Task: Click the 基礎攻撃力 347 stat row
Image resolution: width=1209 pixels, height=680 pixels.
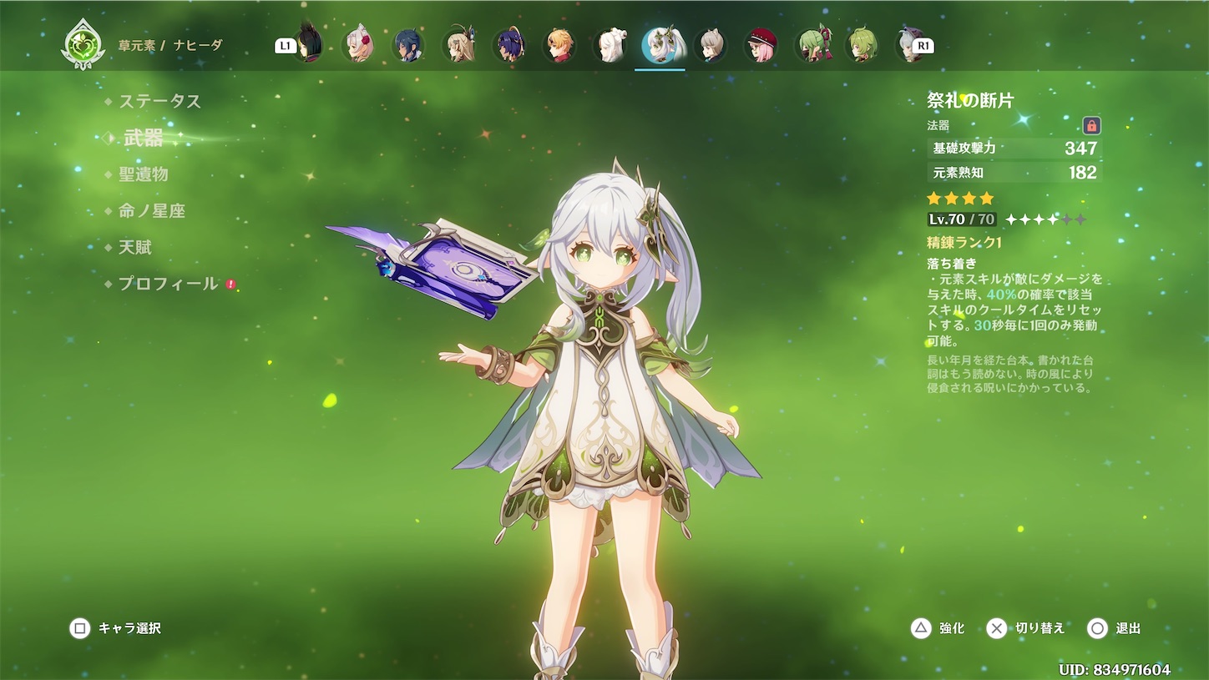Action: [x=1014, y=149]
